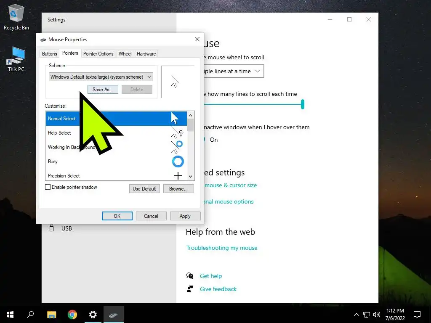
Task: Click the Customize list scrollbar thumb
Action: click(x=191, y=125)
